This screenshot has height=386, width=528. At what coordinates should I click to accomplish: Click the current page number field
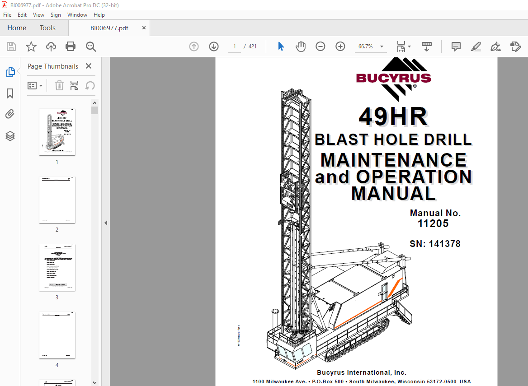[x=234, y=47]
